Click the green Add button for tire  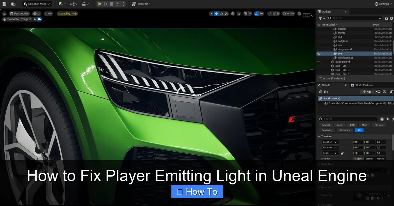coord(367,92)
